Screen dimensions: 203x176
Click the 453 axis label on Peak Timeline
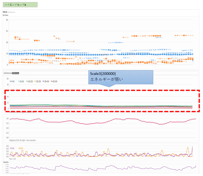pos(7,31)
